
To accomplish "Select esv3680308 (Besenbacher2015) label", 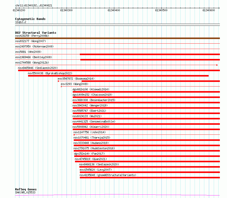I will [94, 100].
